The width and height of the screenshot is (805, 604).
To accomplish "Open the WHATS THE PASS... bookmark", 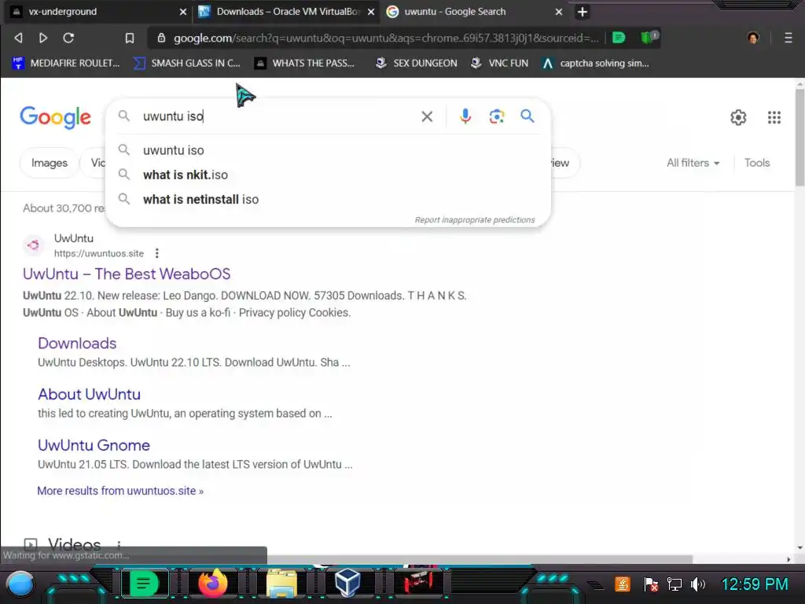I will (304, 63).
